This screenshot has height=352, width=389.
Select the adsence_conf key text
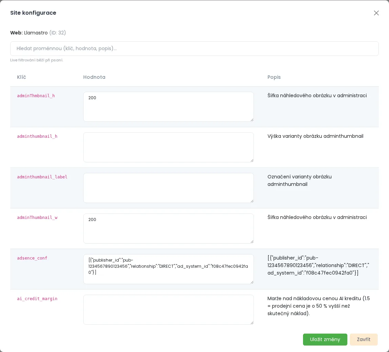[x=32, y=258]
